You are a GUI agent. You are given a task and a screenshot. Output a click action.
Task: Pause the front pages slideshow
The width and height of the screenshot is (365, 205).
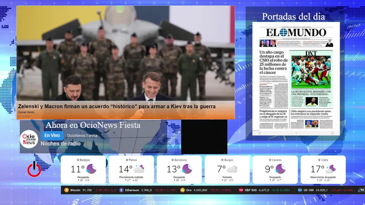point(296,133)
